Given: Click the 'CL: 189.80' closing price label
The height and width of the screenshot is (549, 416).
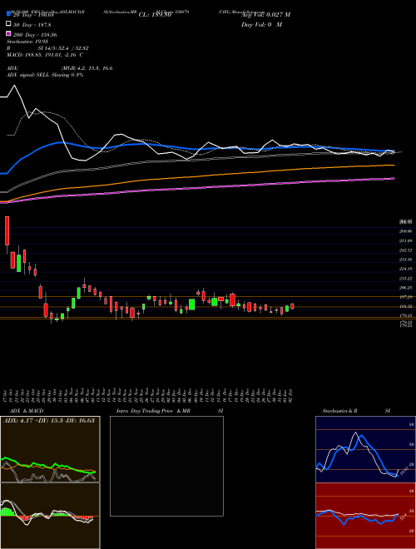Looking at the screenshot, I should pos(155,15).
